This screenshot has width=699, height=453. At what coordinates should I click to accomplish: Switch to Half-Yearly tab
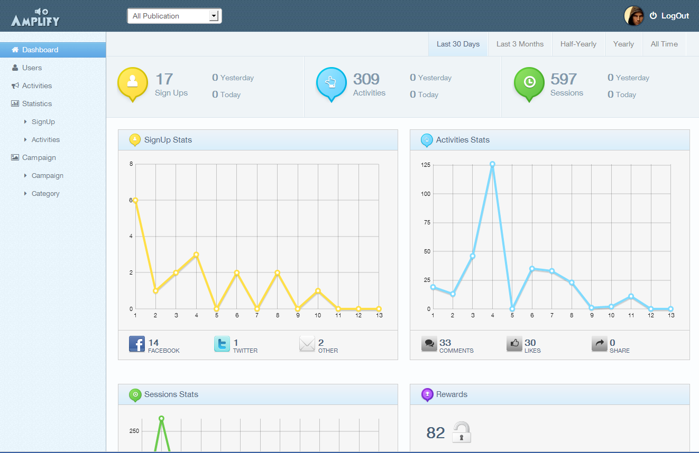pos(578,44)
